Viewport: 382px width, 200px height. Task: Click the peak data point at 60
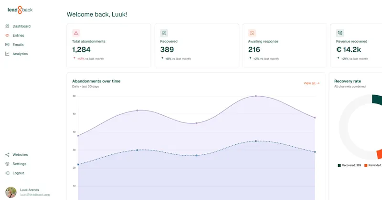256,96
